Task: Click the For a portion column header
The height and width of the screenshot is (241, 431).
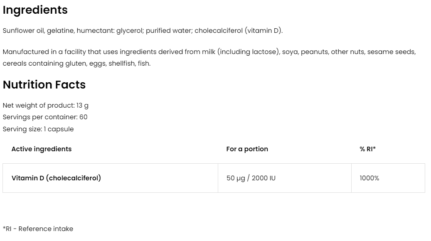Action: (x=247, y=149)
